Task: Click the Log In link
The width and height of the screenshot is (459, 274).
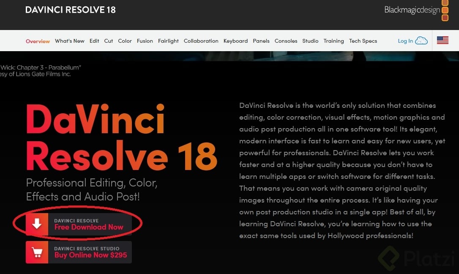Action: pos(405,41)
